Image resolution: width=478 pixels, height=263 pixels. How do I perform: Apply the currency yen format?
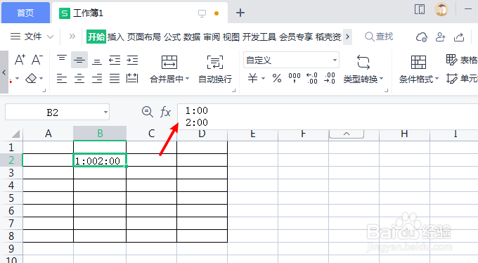click(x=252, y=78)
